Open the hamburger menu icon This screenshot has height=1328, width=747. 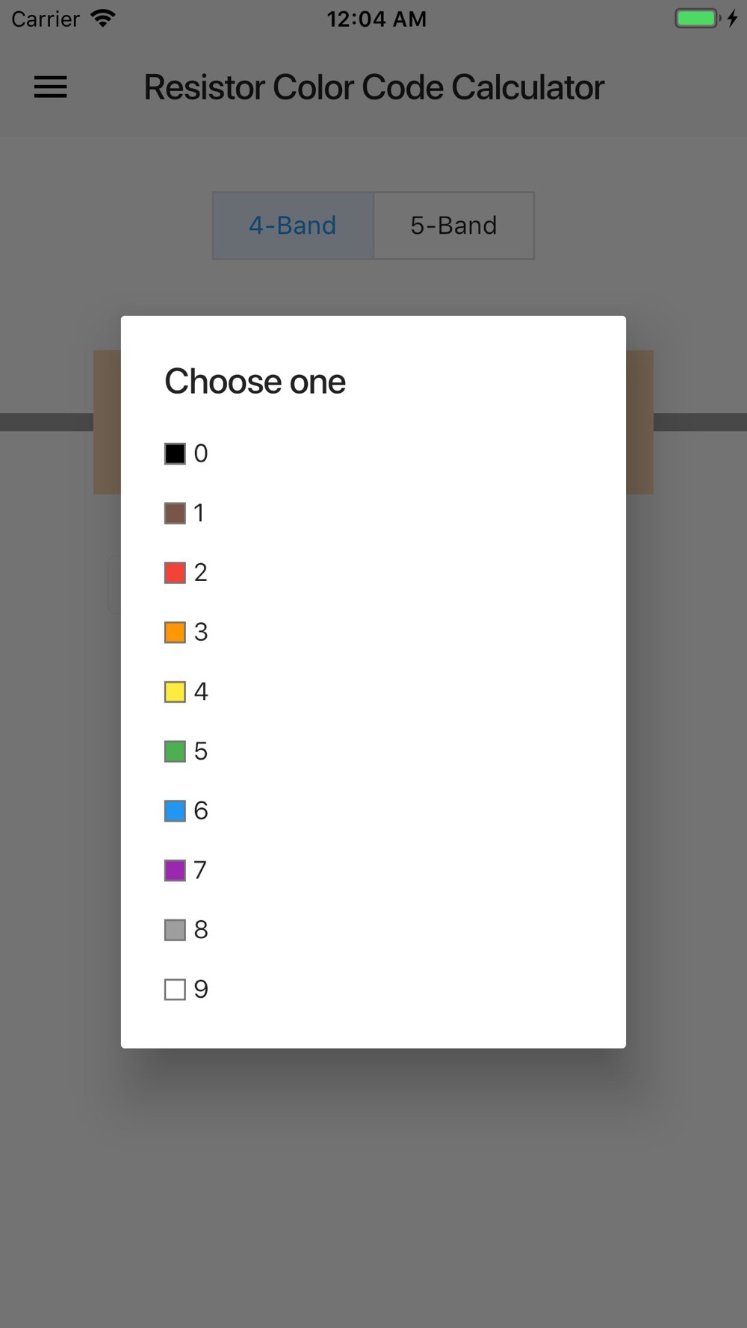coord(51,87)
